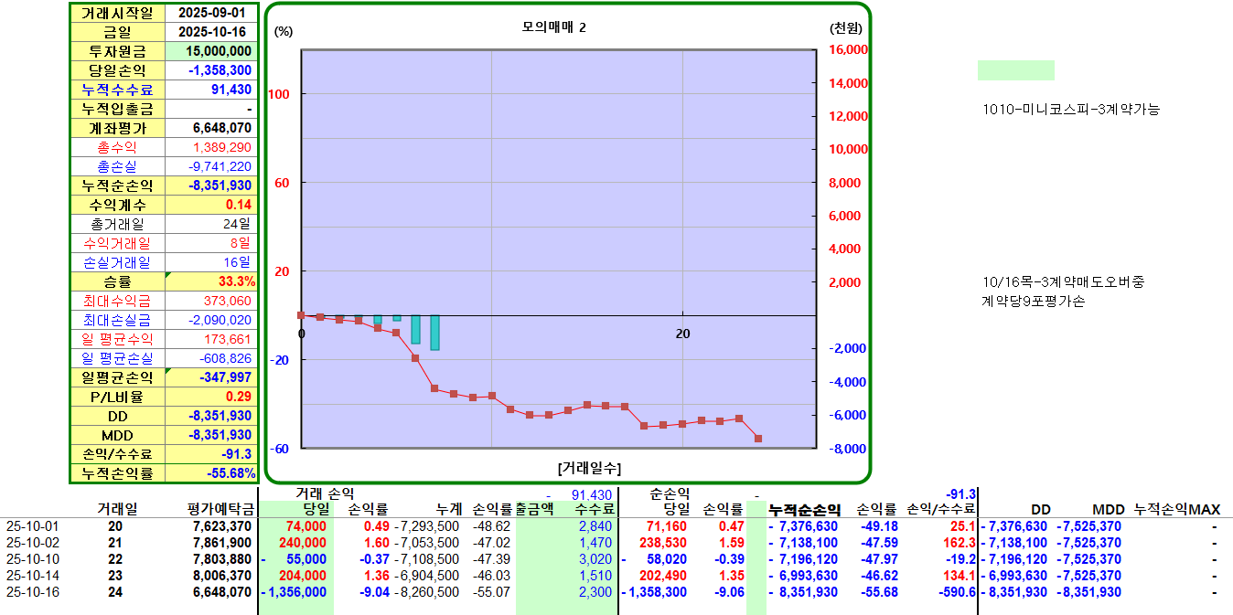The height and width of the screenshot is (615, 1233).
Task: Click the 16,000 right-axis label on the chart
Action: coord(849,50)
